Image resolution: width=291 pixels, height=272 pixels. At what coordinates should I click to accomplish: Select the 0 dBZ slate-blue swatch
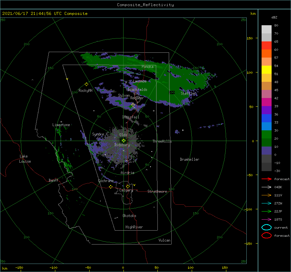266,151
